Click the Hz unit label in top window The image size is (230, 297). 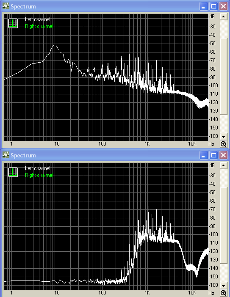(x=211, y=144)
